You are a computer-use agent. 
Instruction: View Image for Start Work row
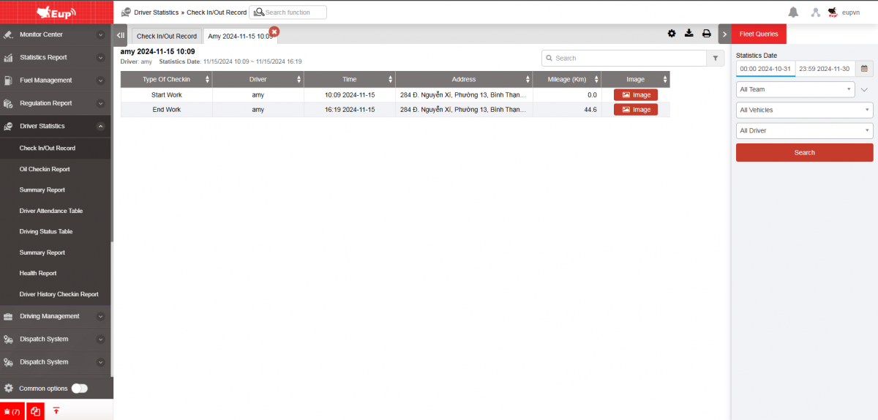pos(635,95)
